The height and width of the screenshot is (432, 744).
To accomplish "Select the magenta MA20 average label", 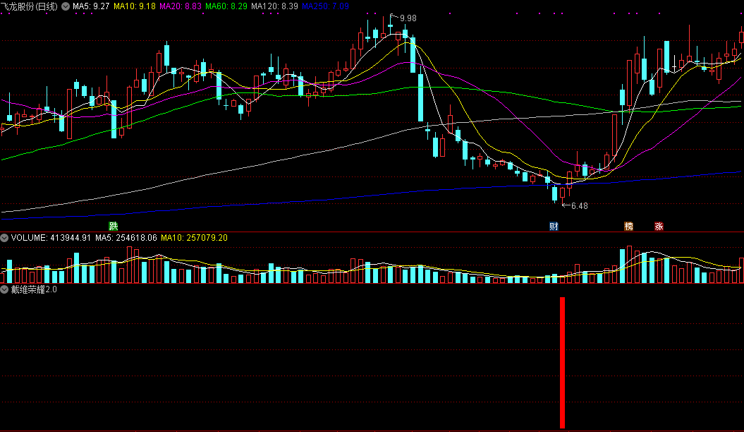I will coord(181,6).
